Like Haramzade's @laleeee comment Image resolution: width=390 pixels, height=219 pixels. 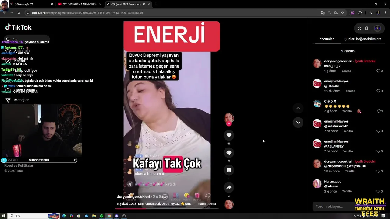pos(378,191)
